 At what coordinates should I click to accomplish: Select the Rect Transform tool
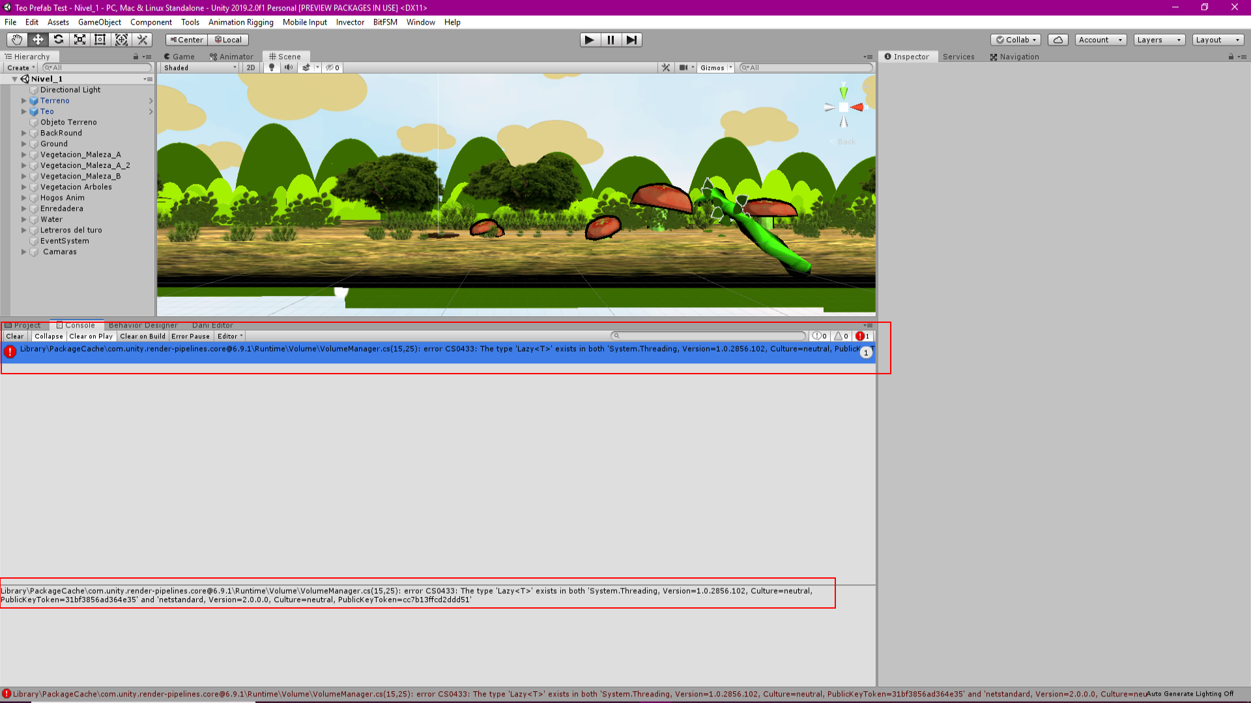click(x=100, y=40)
